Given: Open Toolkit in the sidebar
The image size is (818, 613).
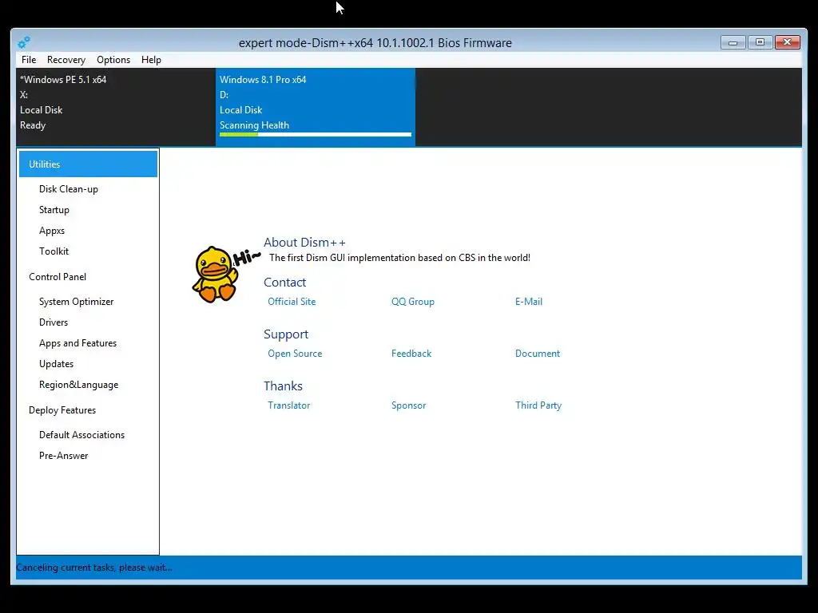Looking at the screenshot, I should pos(54,251).
